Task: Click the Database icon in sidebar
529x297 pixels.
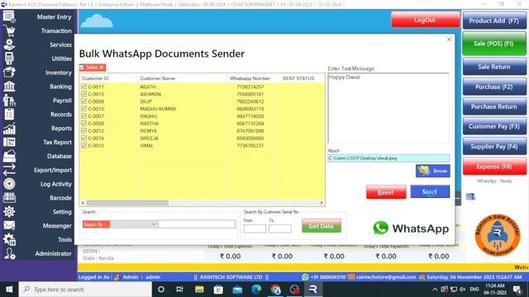Action: (9, 156)
